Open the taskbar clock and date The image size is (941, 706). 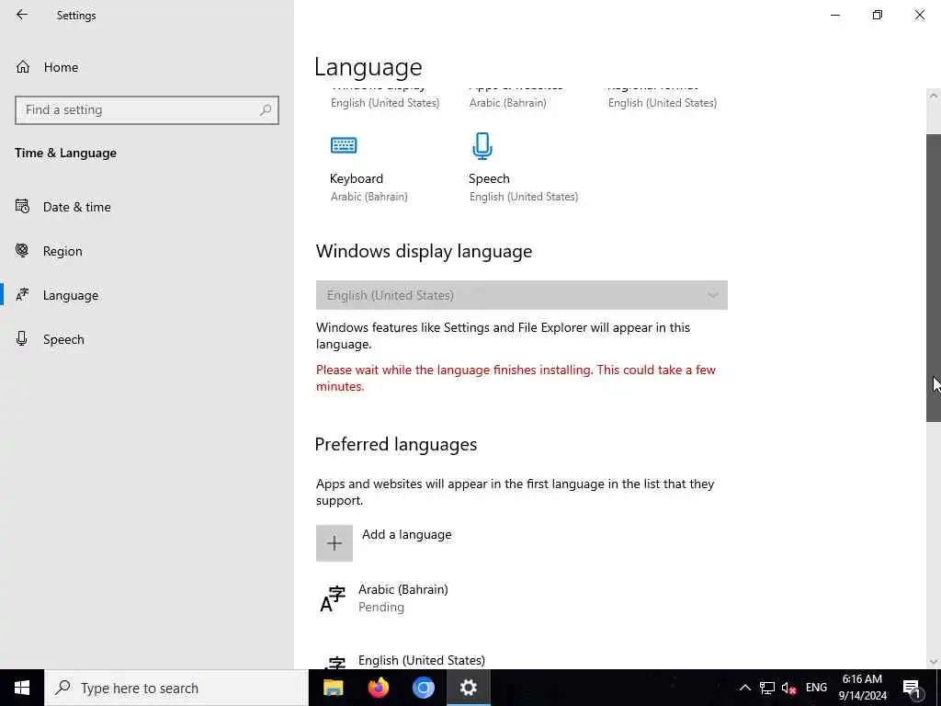click(x=862, y=688)
